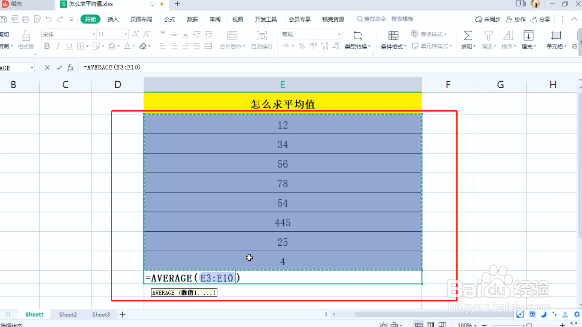Increase font size with A+ icon
Viewport: 582px width, 327px height.
click(x=135, y=34)
